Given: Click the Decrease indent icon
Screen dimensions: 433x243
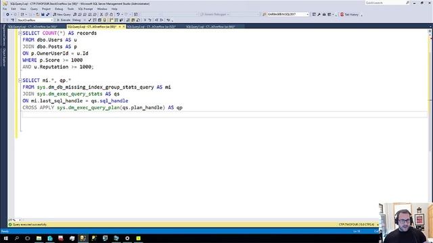Looking at the screenshot, I should pos(156,20).
